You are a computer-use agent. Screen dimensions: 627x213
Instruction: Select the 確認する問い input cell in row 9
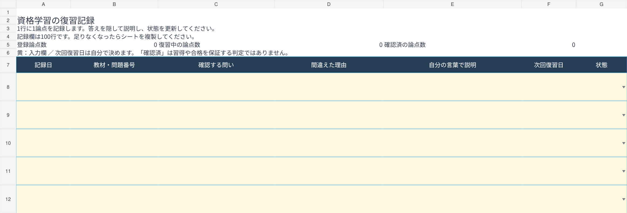[216, 115]
